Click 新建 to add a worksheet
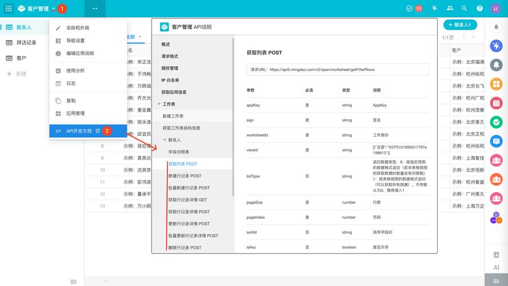This screenshot has width=508, height=286. click(x=21, y=74)
